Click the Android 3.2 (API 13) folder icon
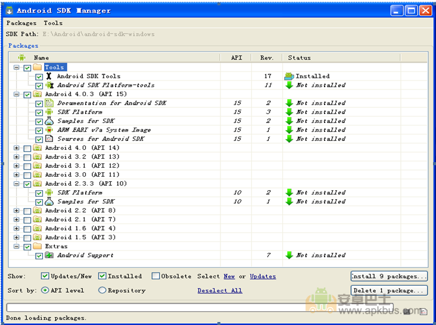Screen dimensions: 436x325 click(x=38, y=156)
